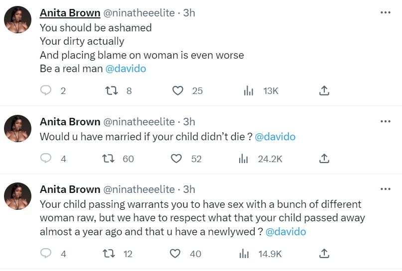The height and width of the screenshot is (271, 402).
Task: Reply to the "You should be ashamed" tweet
Action: point(46,90)
